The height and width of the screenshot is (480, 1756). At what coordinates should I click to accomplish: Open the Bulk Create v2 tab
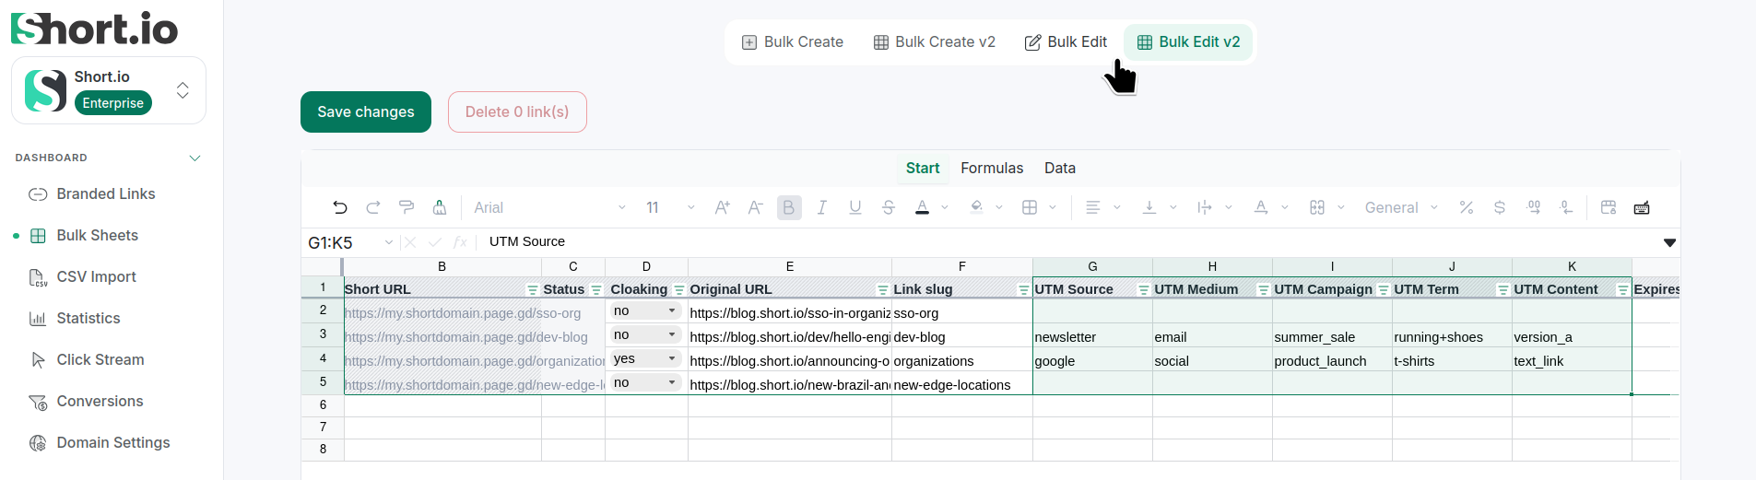click(935, 42)
